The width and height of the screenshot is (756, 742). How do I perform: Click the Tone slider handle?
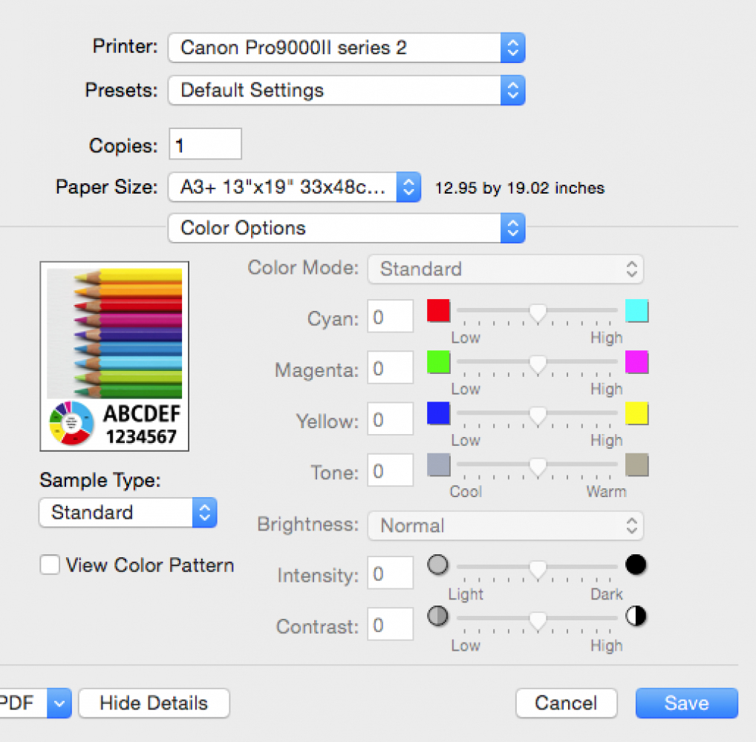[x=537, y=467]
